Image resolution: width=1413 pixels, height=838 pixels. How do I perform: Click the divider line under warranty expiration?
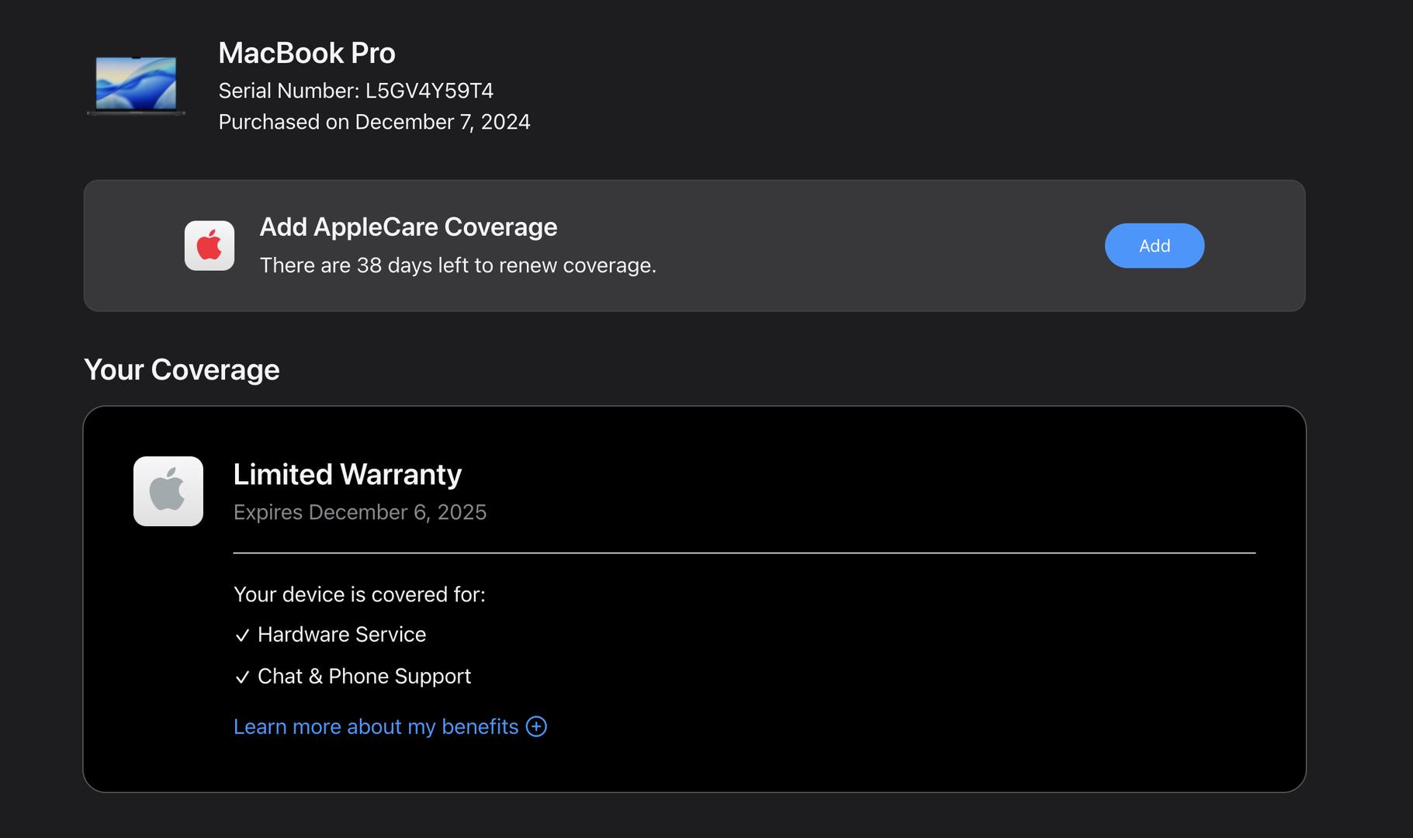point(743,553)
